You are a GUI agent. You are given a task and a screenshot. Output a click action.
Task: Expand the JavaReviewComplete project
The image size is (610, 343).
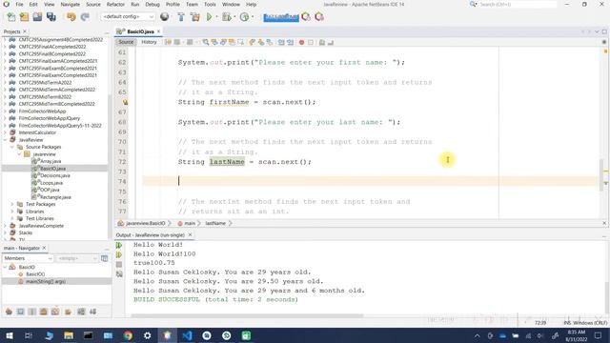click(x=5, y=226)
